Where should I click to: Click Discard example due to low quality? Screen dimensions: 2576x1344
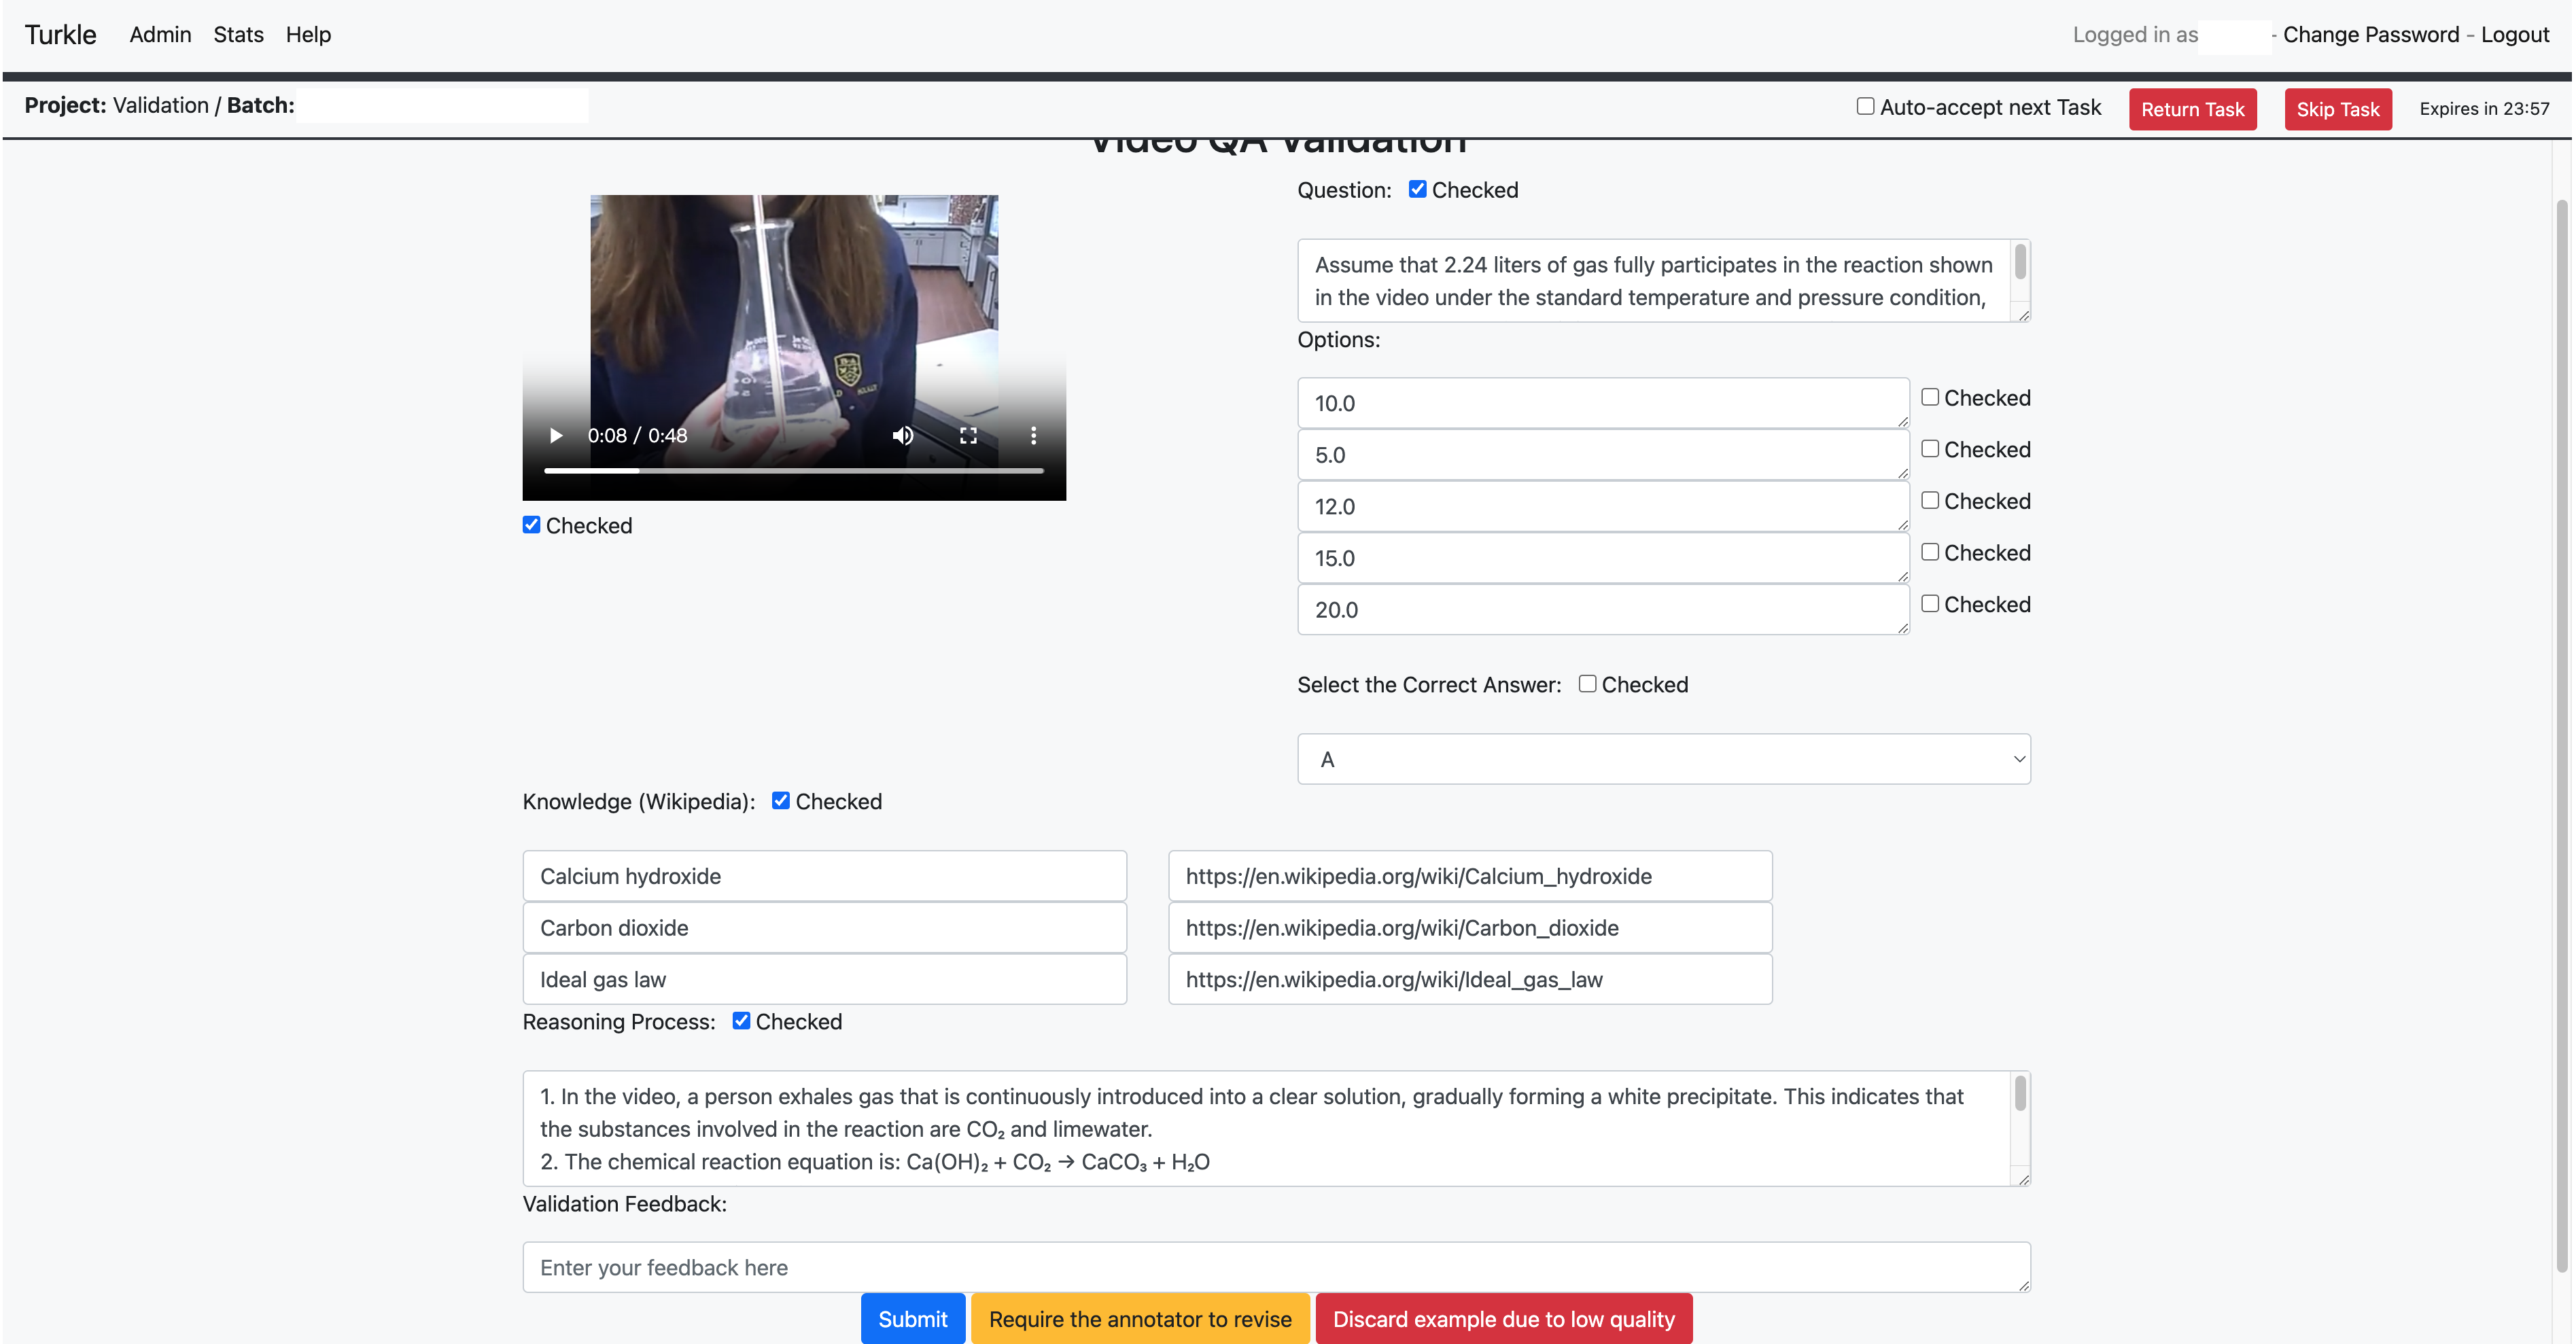click(x=1503, y=1319)
